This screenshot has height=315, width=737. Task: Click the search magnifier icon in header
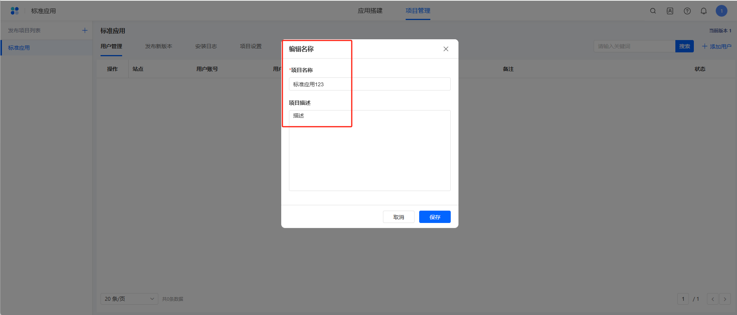point(653,11)
